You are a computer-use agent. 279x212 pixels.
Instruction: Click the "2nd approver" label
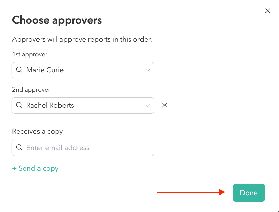tap(31, 90)
